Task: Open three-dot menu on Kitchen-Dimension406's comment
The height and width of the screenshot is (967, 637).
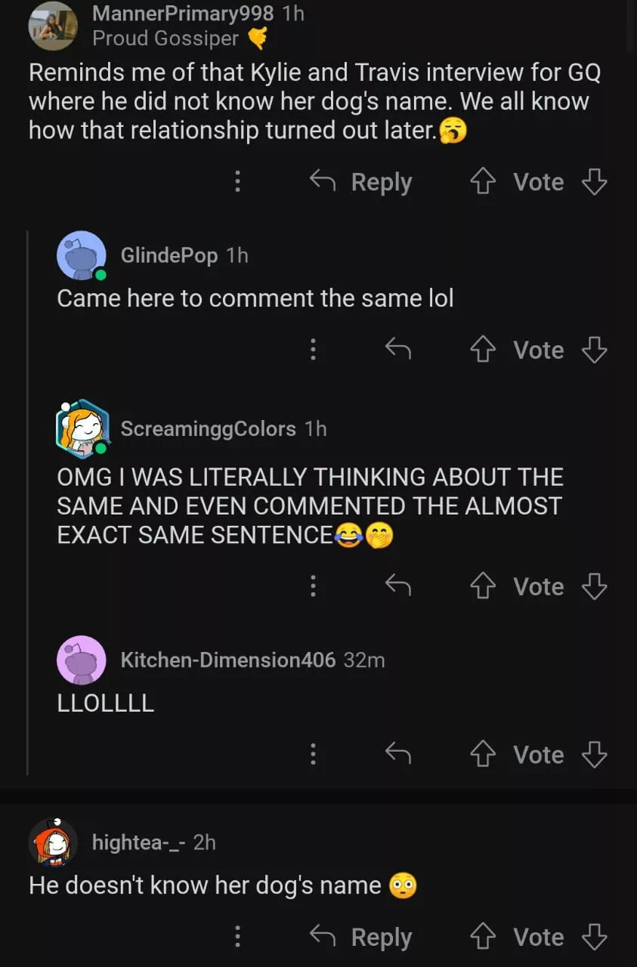Action: 313,754
